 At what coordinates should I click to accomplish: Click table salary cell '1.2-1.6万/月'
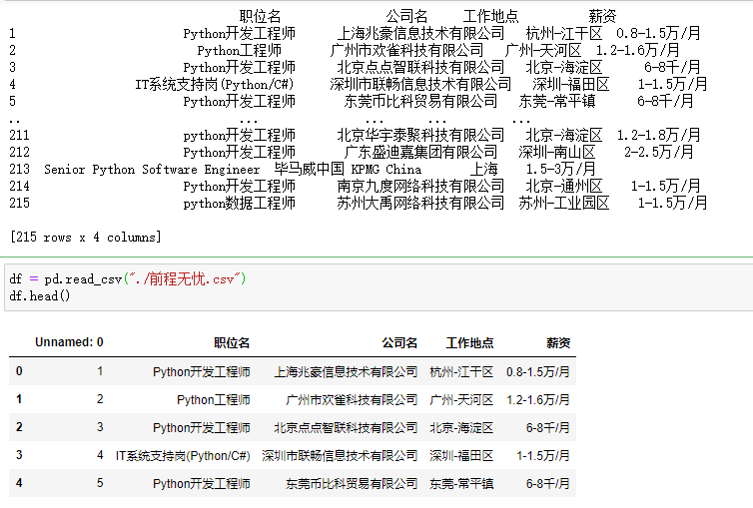[538, 399]
